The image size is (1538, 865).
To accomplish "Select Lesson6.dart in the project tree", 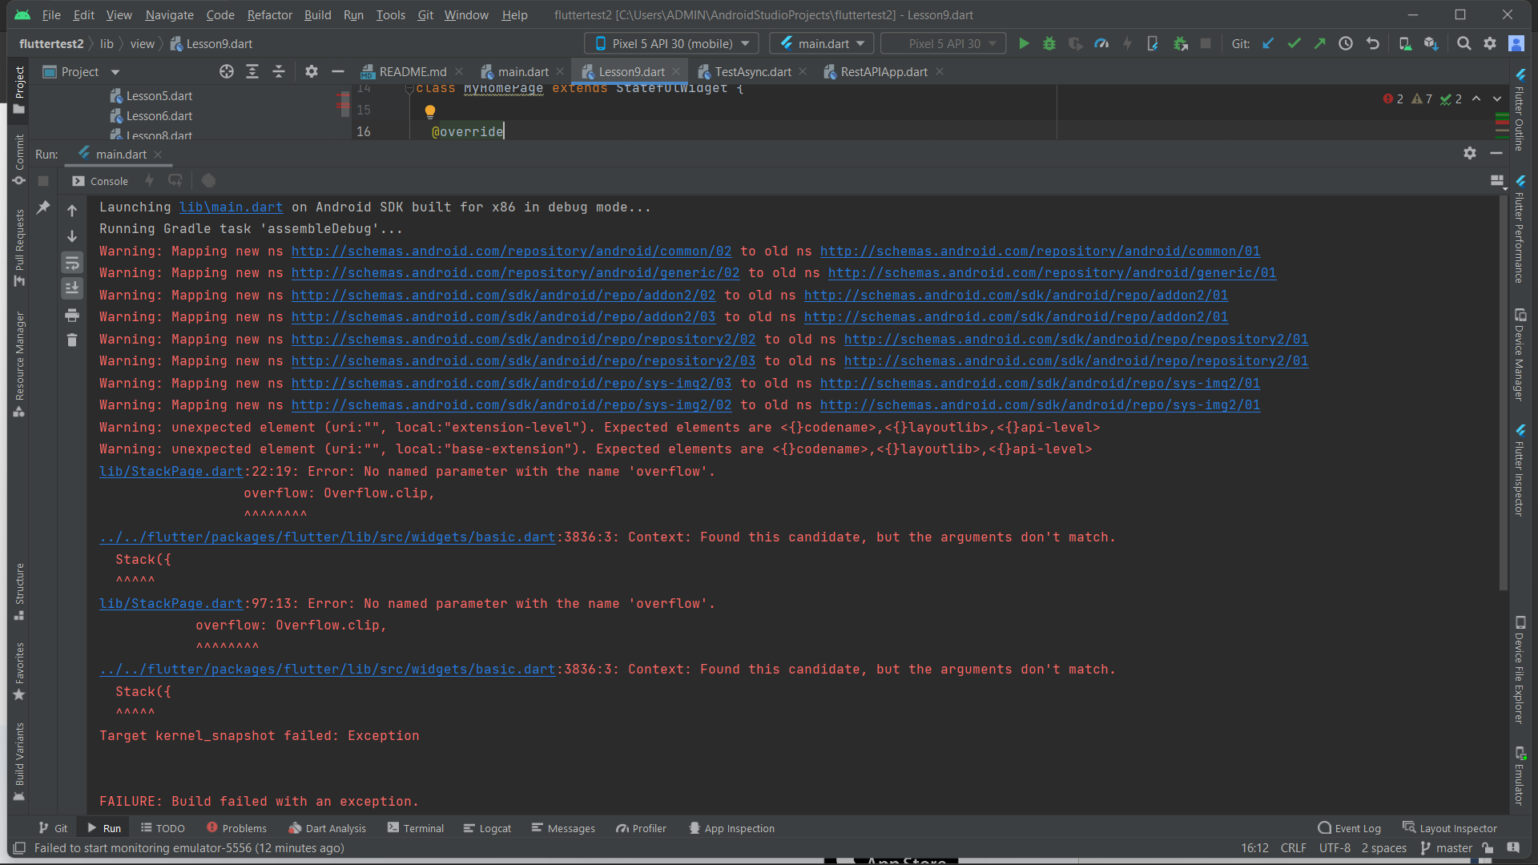I will pos(159,116).
